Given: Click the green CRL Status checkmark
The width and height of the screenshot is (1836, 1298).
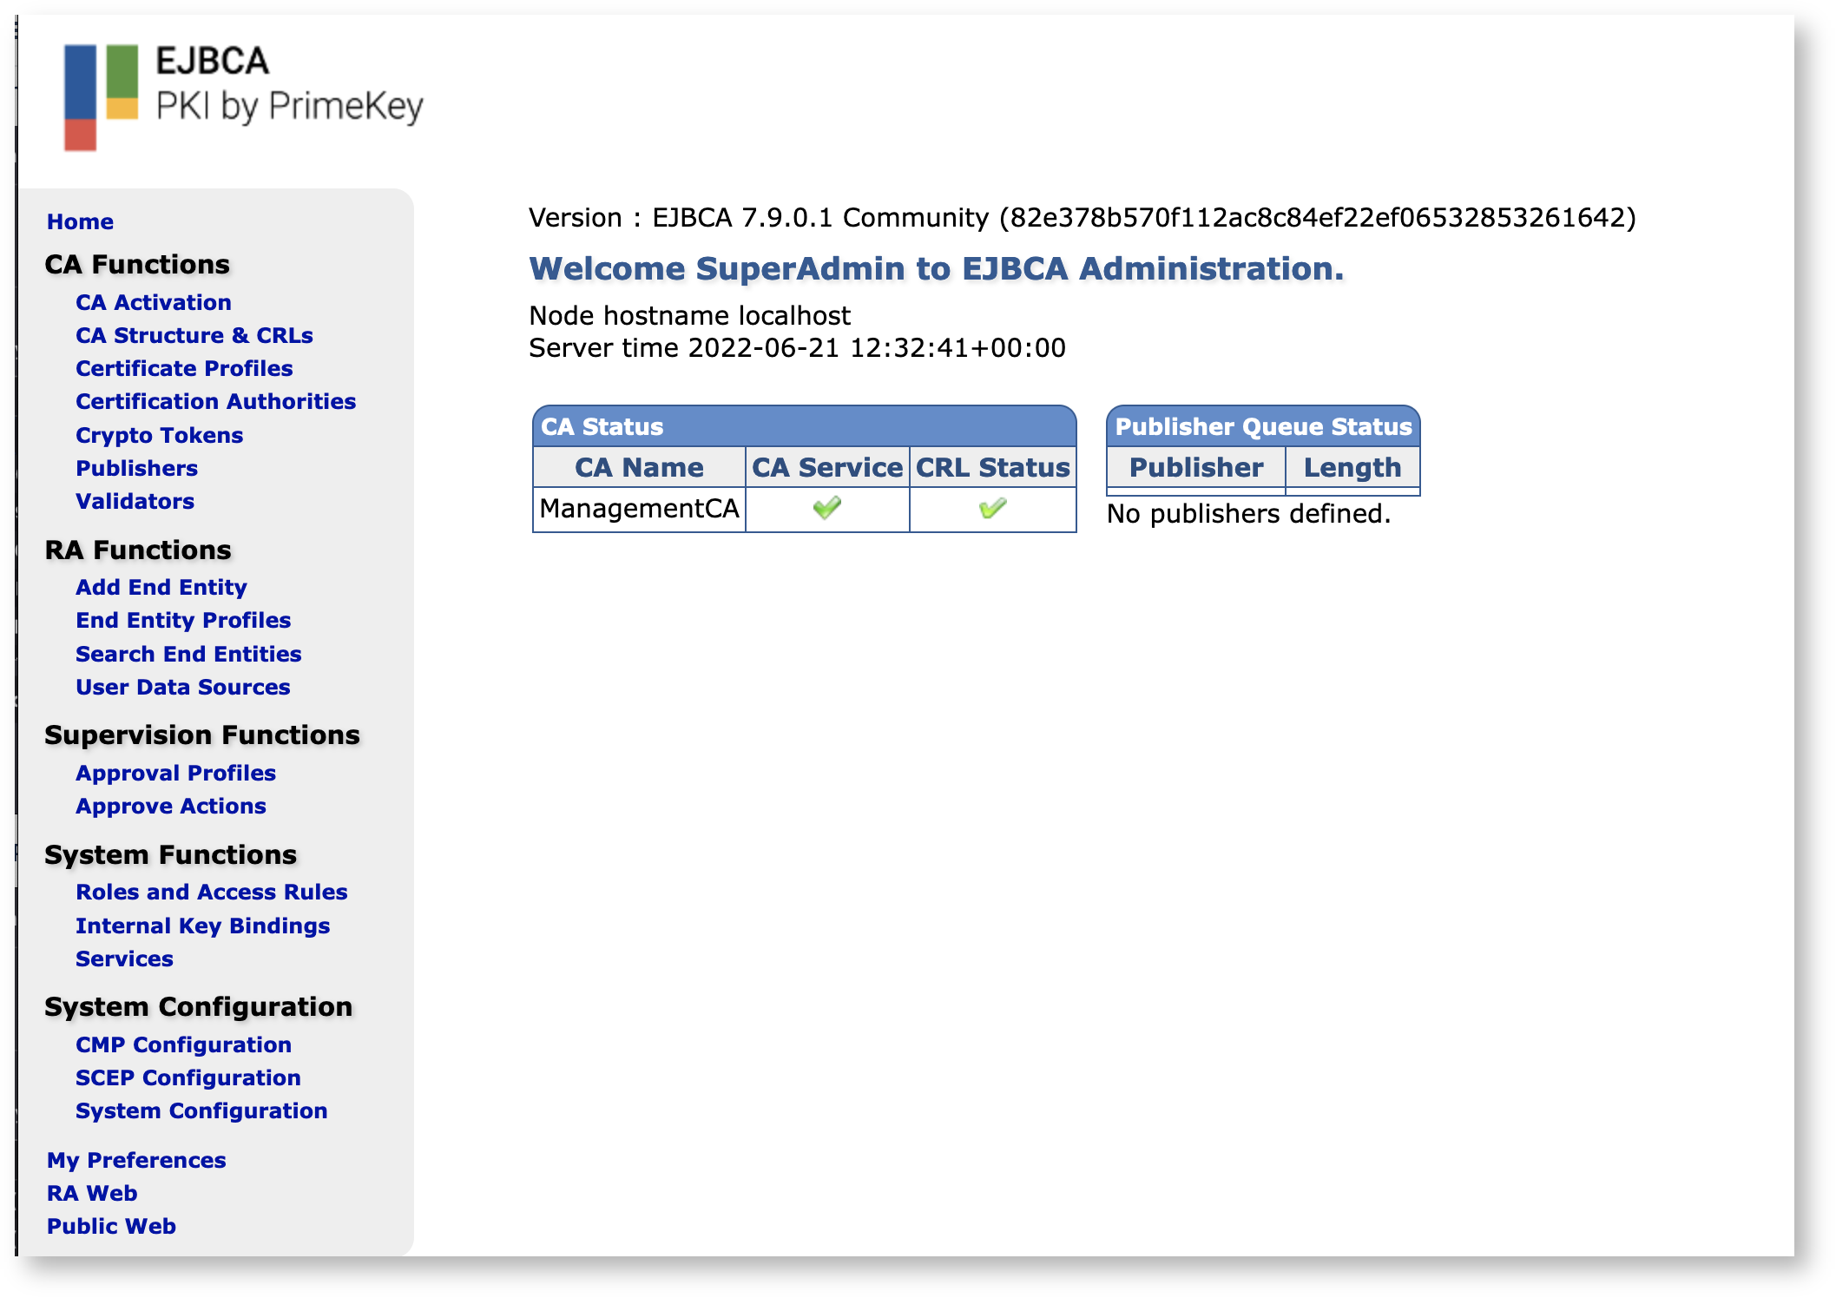Looking at the screenshot, I should pos(992,508).
